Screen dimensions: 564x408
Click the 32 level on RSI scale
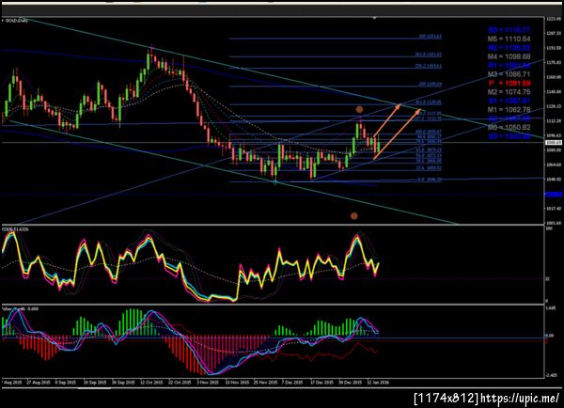pos(548,279)
